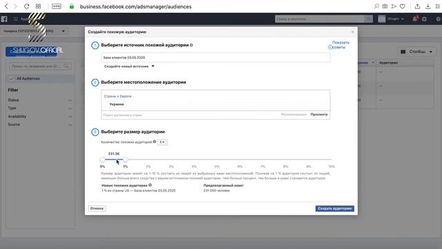
Task: Take a snapshot with the camera icon
Action: (385, 6)
